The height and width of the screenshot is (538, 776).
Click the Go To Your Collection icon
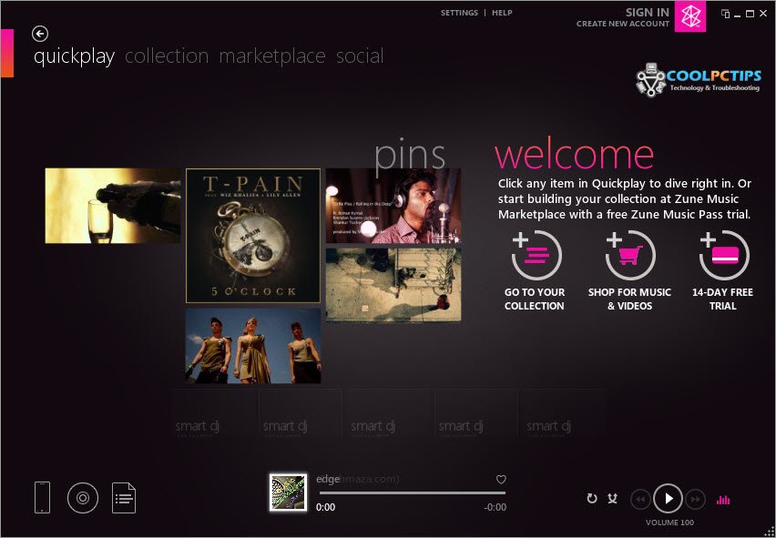[536, 255]
